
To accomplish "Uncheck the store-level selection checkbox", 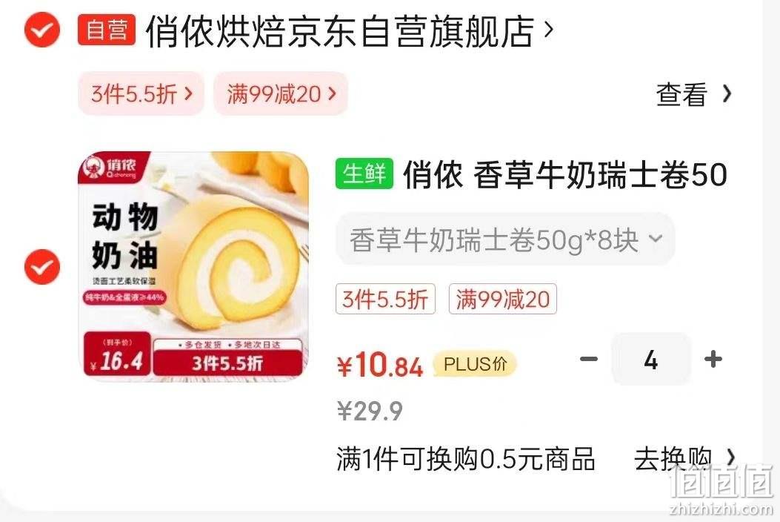I will 42,30.
